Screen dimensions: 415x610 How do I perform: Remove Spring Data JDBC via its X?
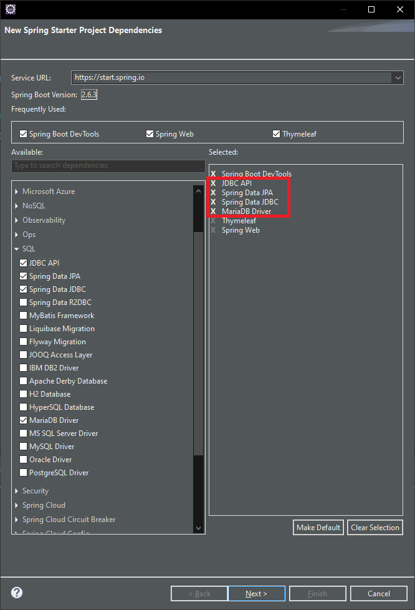(213, 202)
